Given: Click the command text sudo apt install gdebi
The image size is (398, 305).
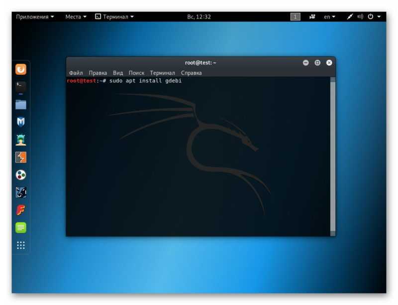Looking at the screenshot, I should click(x=145, y=81).
